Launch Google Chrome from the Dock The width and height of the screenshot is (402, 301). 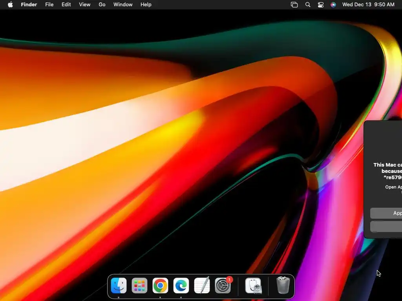pyautogui.click(x=160, y=285)
